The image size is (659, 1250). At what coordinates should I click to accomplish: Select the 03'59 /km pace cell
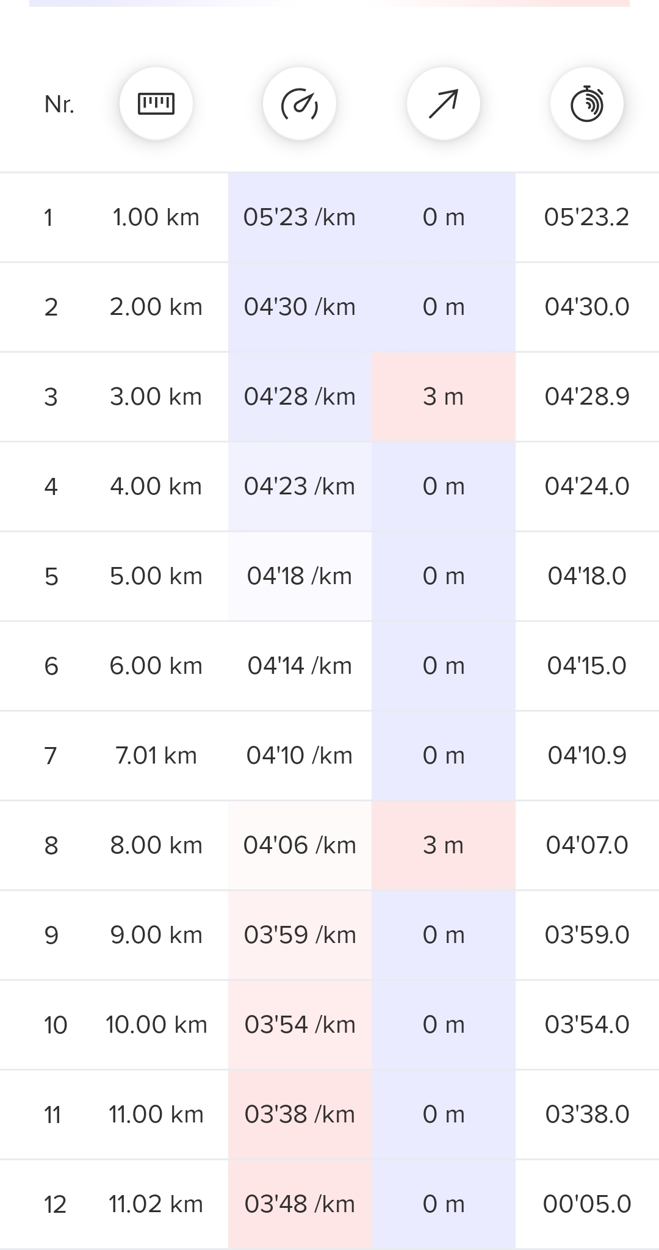pos(300,935)
